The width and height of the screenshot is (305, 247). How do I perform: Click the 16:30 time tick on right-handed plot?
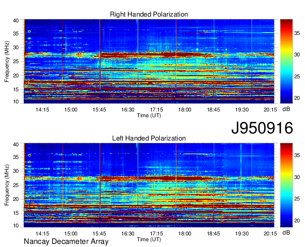point(128,110)
